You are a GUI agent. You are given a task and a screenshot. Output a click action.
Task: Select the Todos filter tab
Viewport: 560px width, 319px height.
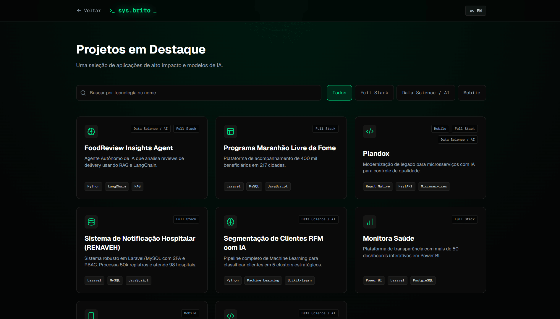coord(339,93)
